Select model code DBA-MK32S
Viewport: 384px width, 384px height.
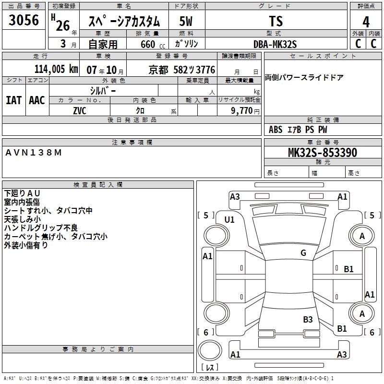coord(275,44)
